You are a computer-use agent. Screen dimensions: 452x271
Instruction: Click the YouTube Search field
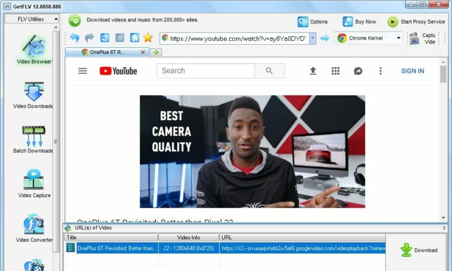(206, 71)
